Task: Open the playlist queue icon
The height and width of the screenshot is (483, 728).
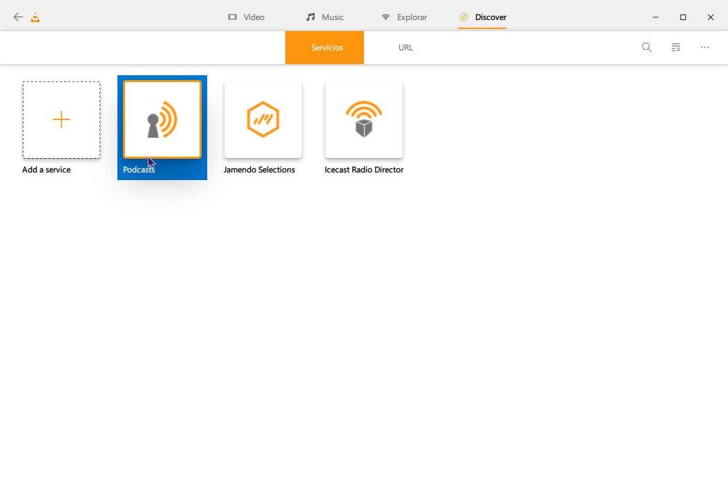Action: click(x=676, y=48)
